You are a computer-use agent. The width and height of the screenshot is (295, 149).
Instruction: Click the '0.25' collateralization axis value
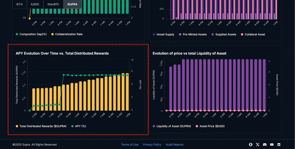click(x=133, y=7)
